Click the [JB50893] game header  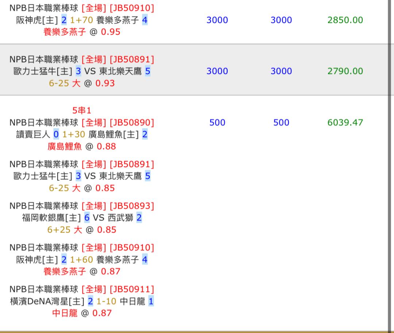(x=132, y=206)
